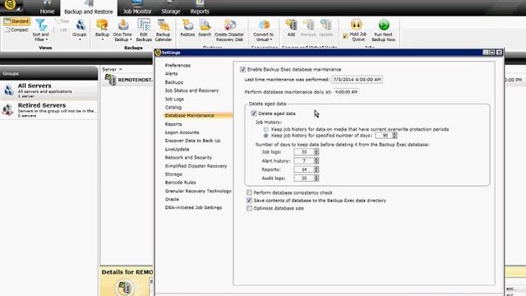Open DBA-initiated Job Settings

click(194, 208)
